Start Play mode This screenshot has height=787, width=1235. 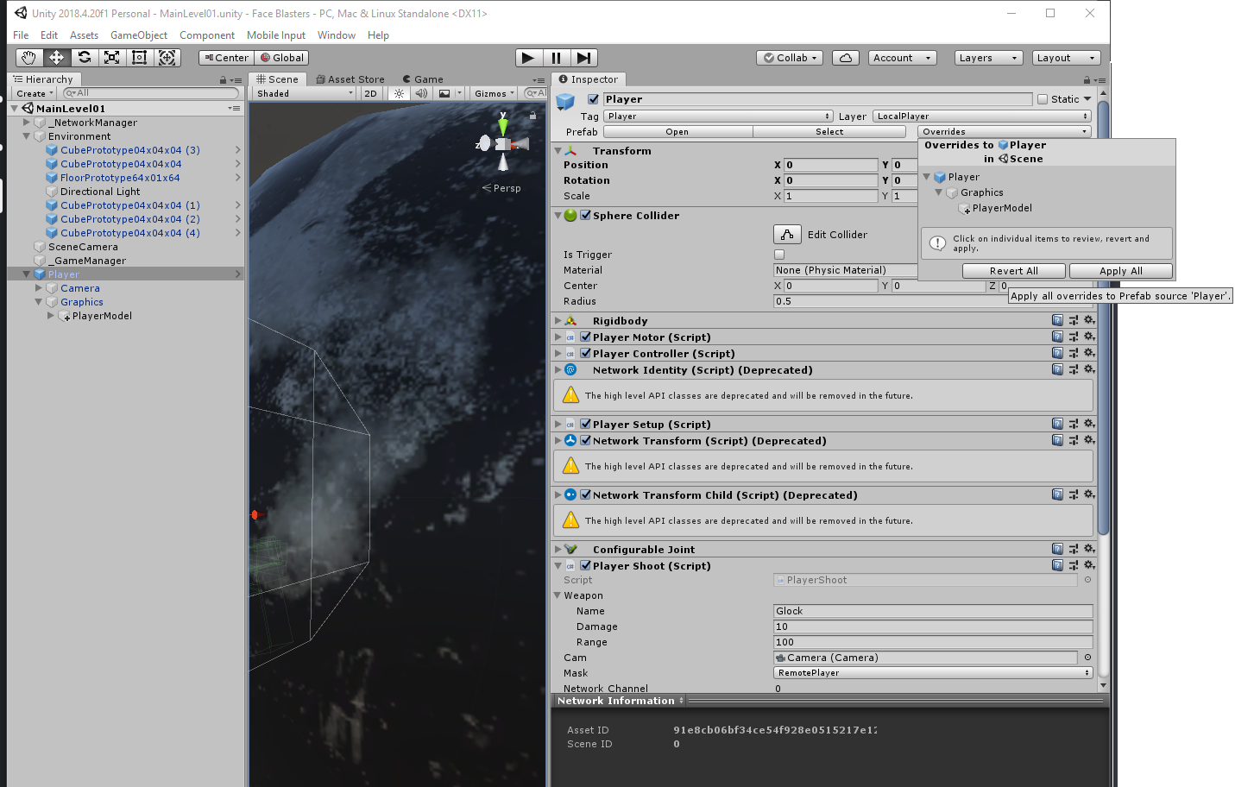click(x=528, y=58)
